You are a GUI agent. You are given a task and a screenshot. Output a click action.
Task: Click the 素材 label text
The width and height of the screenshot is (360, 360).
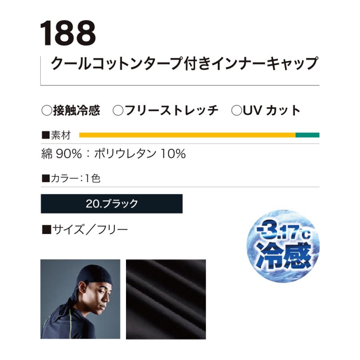pyautogui.click(x=60, y=135)
